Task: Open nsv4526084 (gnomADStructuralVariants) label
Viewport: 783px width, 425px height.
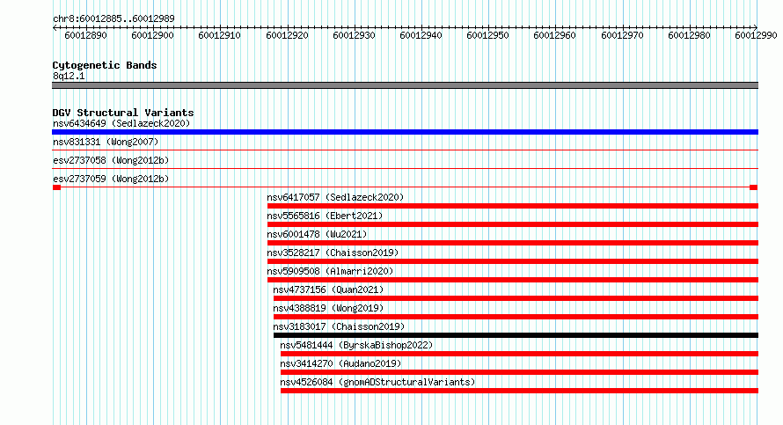Action: [377, 382]
